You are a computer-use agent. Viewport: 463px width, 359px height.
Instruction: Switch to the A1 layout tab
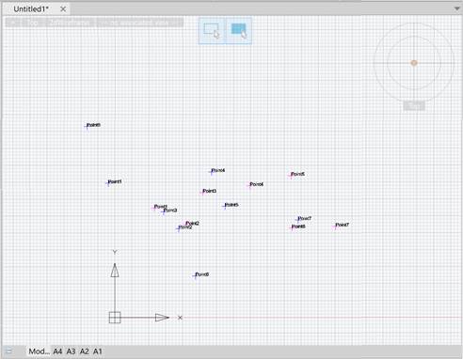[x=98, y=351]
